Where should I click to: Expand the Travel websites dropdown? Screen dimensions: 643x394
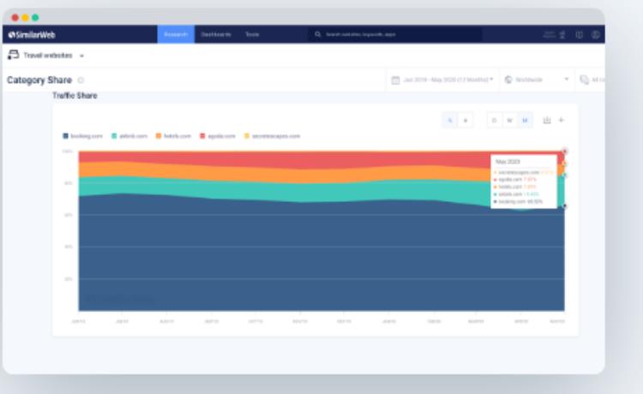(81, 56)
